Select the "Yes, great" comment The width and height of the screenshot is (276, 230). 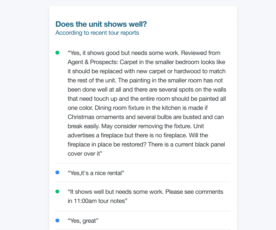(83, 221)
